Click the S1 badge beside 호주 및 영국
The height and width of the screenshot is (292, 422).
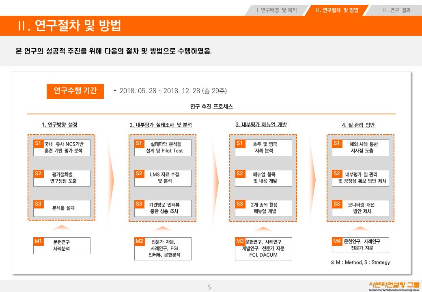pyautogui.click(x=240, y=143)
